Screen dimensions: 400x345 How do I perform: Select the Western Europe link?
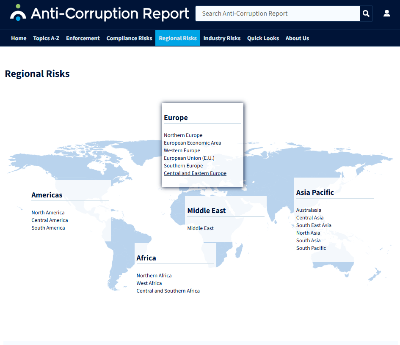click(182, 151)
